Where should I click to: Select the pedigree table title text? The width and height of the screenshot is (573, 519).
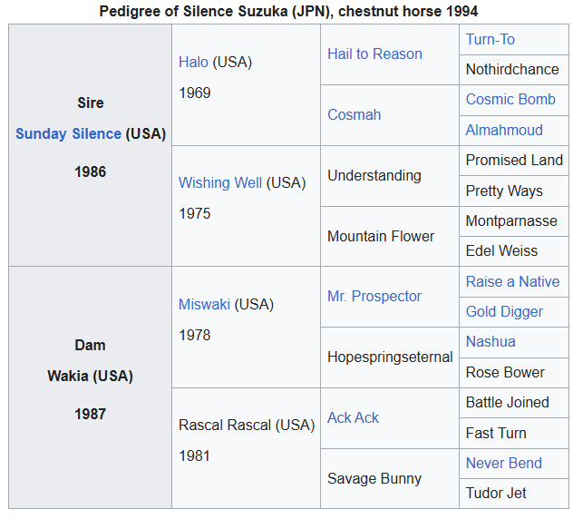pyautogui.click(x=288, y=11)
